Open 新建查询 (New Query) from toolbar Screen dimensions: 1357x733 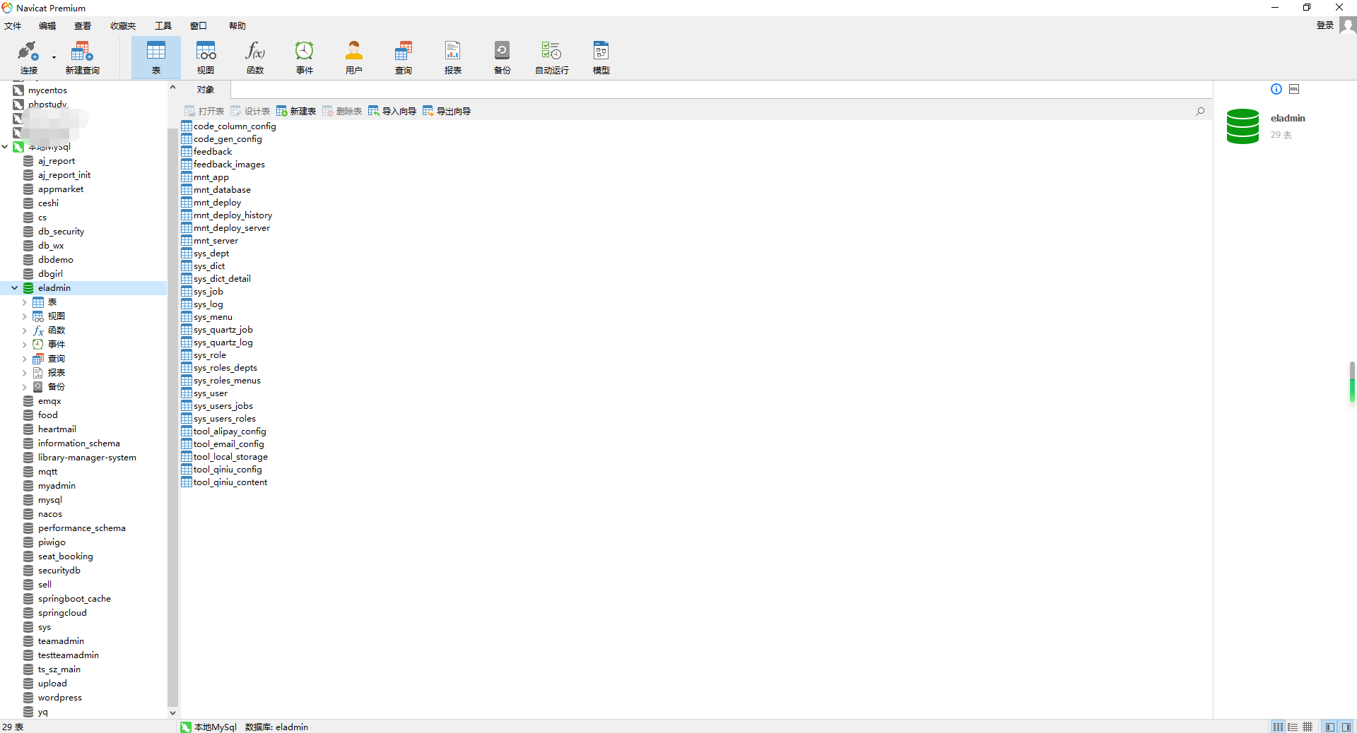tap(82, 57)
